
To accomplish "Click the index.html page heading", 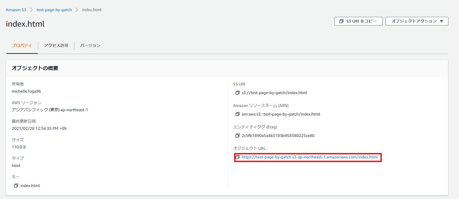I will [25, 24].
